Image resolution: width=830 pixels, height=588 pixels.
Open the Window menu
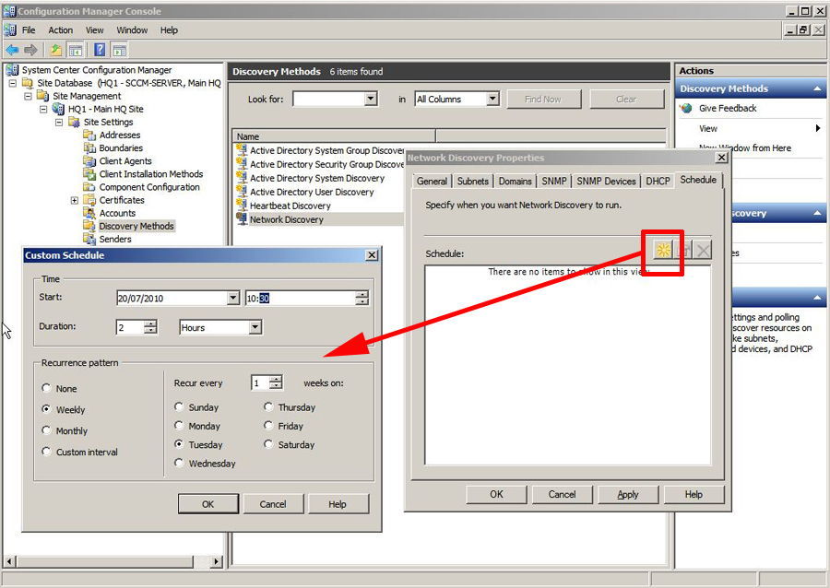click(132, 30)
